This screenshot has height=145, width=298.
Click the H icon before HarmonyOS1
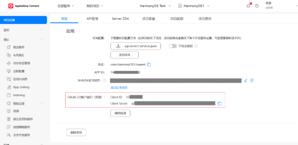[180, 6]
